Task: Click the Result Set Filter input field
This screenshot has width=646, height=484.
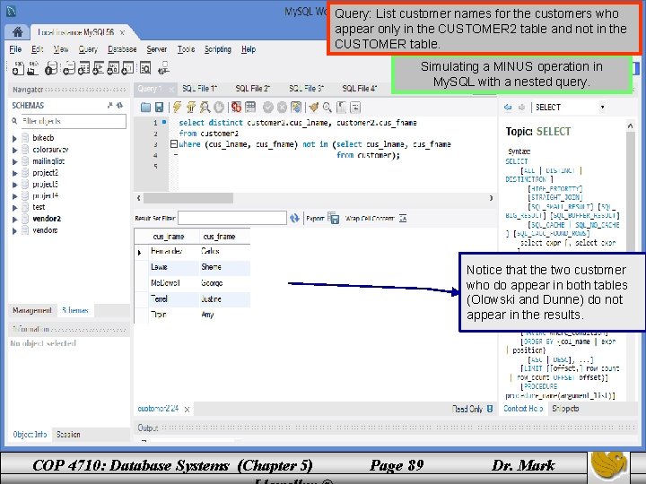Action: [x=232, y=218]
